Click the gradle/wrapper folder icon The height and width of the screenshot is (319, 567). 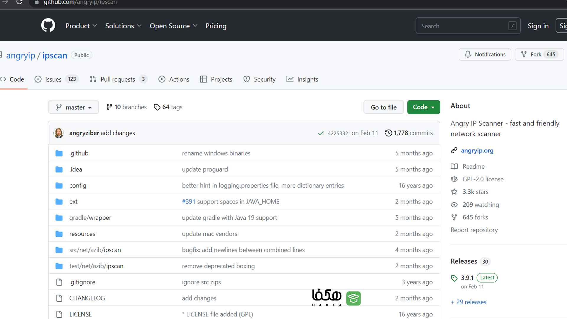(59, 218)
